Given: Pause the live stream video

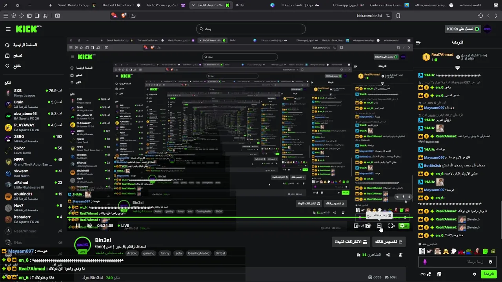Looking at the screenshot, I should pos(78,226).
